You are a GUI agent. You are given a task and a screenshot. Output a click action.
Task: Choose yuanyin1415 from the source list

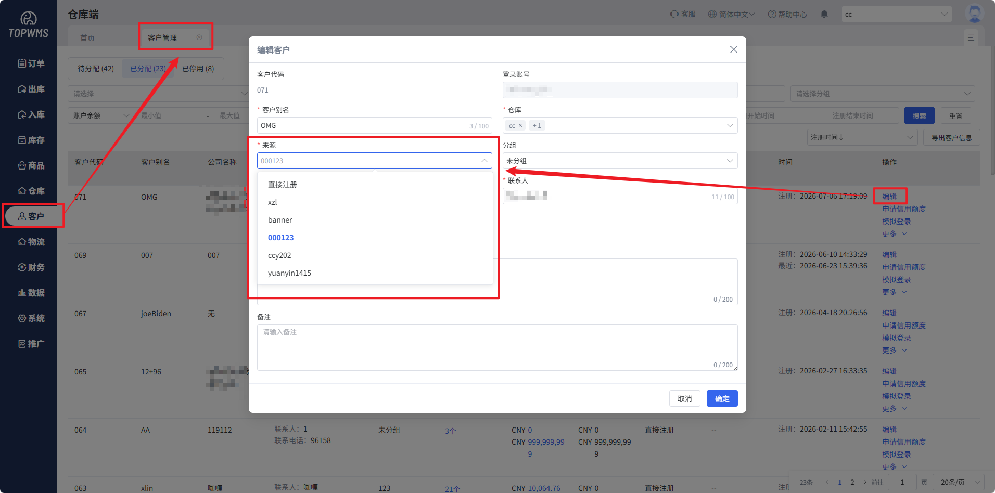click(x=375, y=273)
